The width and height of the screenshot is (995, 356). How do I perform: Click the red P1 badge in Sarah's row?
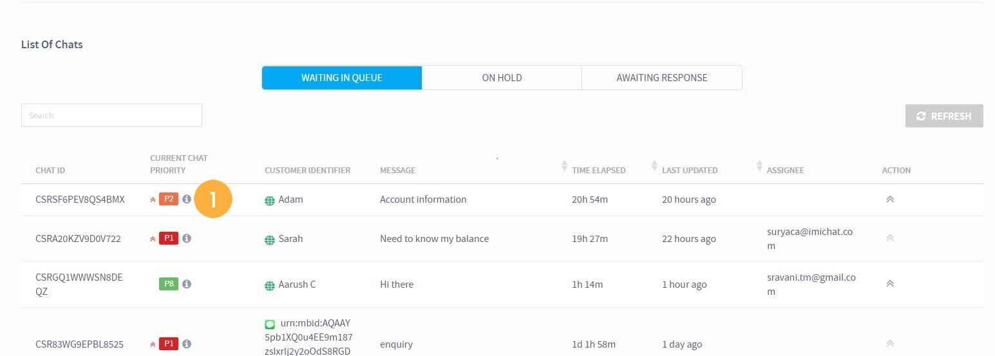tap(169, 238)
